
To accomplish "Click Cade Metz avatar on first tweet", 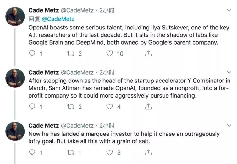I will [x=15, y=16].
